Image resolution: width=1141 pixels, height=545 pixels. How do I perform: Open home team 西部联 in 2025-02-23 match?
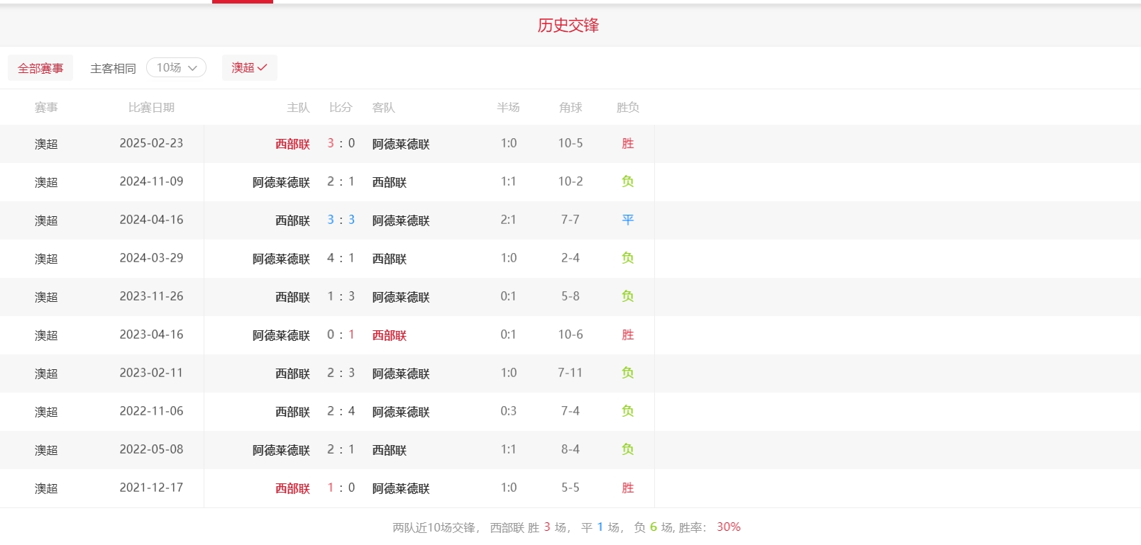pyautogui.click(x=292, y=144)
